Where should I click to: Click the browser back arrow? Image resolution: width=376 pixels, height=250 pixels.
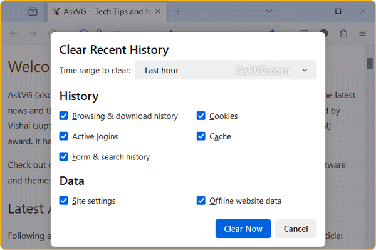pos(14,33)
